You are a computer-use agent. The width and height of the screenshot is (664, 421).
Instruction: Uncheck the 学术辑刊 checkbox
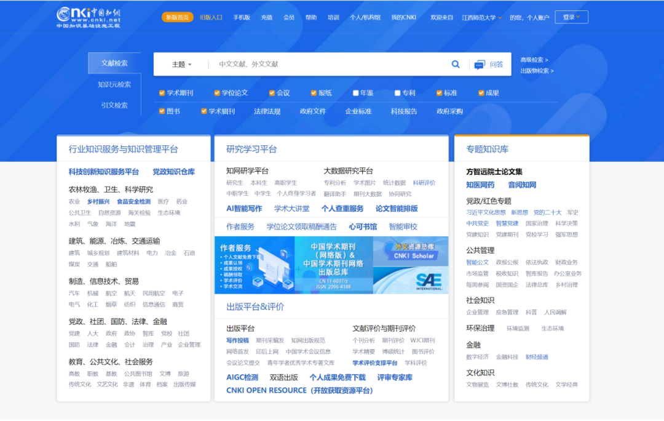coord(204,111)
